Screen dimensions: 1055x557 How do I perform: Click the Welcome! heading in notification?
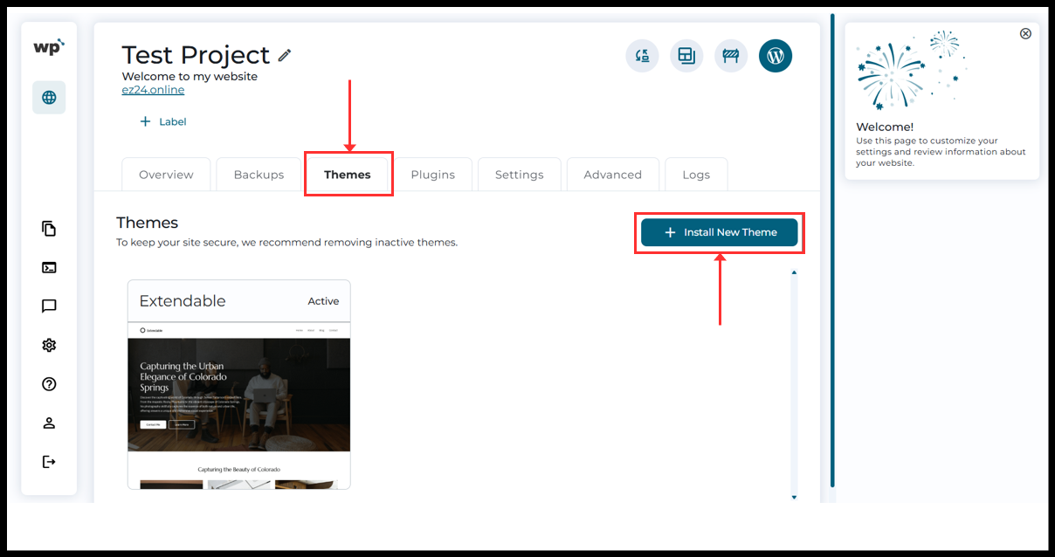885,127
